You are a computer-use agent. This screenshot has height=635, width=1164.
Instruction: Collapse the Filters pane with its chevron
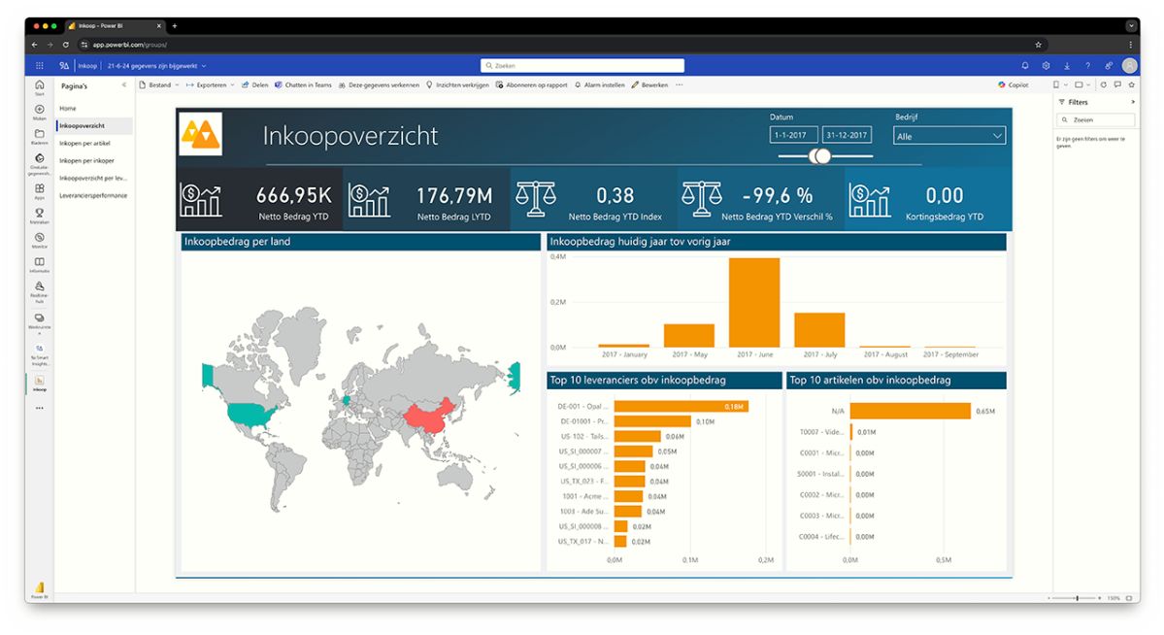click(1132, 102)
